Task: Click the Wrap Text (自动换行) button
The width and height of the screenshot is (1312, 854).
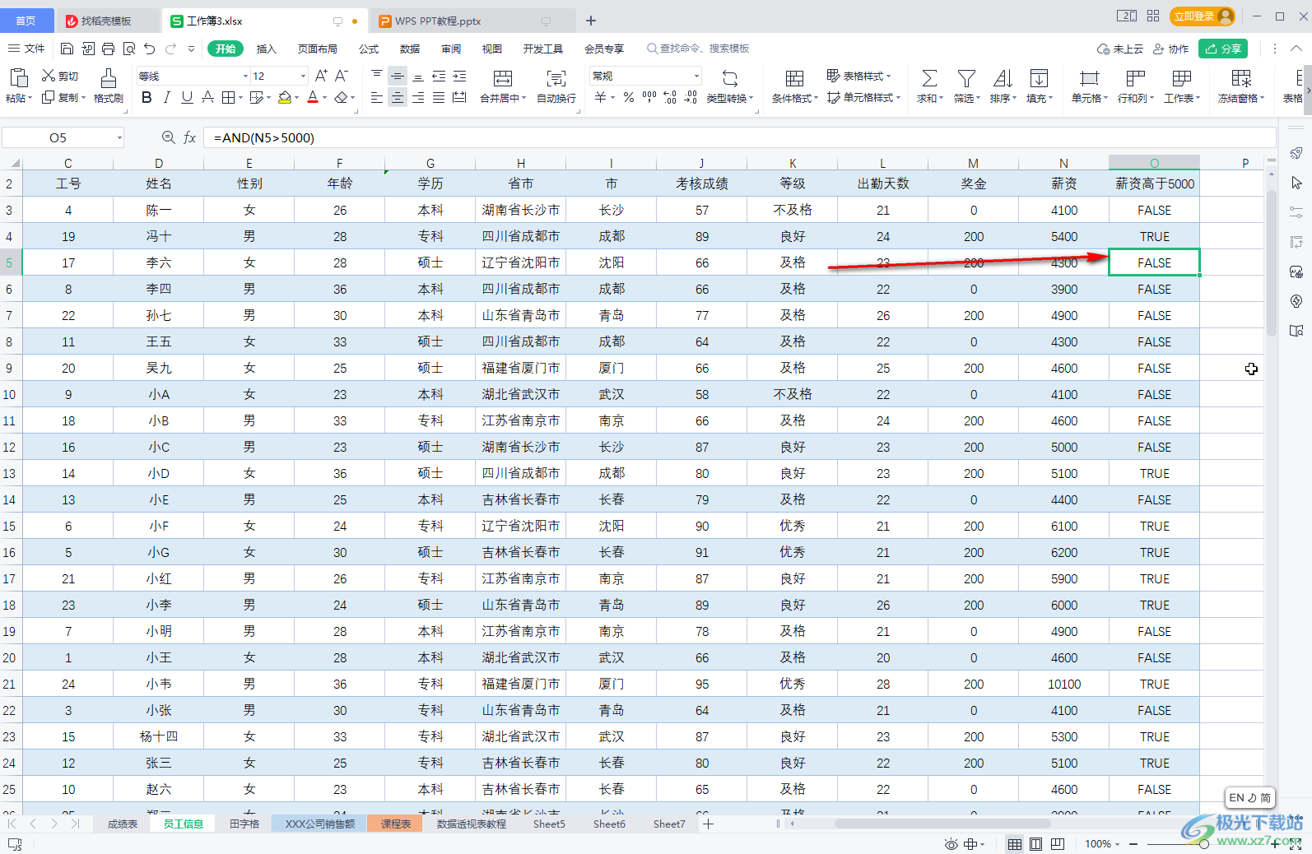Action: (x=556, y=86)
